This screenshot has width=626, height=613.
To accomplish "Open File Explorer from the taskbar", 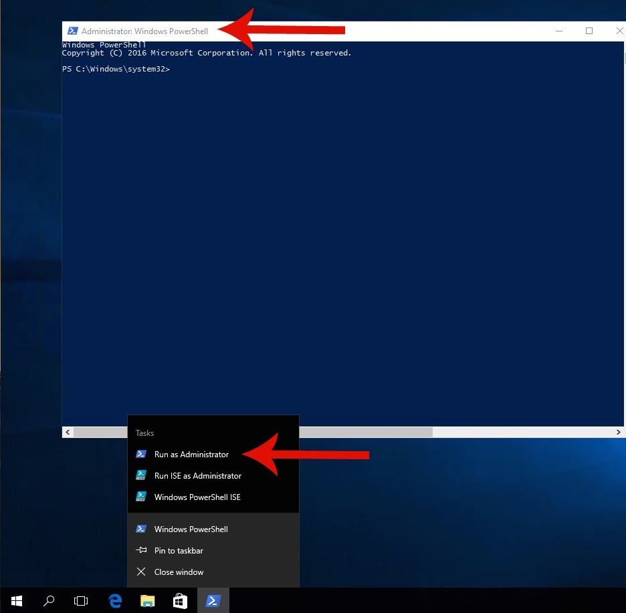I will 148,600.
